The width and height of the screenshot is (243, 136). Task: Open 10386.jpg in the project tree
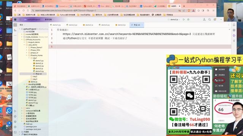pyautogui.click(x=31, y=92)
